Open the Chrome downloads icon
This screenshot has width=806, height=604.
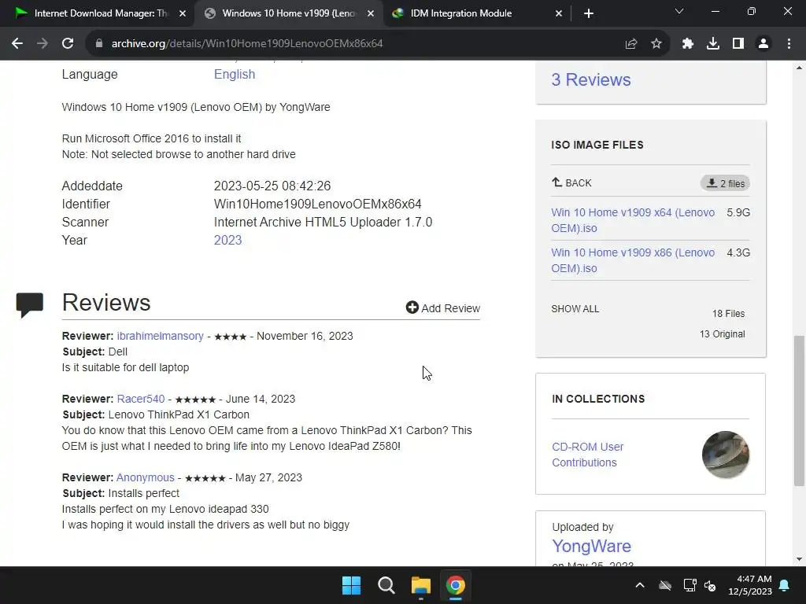(713, 44)
